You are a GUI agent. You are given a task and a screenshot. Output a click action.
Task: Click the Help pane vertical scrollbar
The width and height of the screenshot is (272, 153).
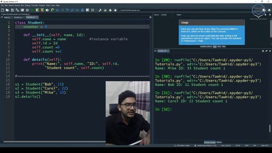[271, 28]
